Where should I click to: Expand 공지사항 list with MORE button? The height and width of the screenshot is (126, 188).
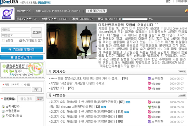[x=182, y=72]
